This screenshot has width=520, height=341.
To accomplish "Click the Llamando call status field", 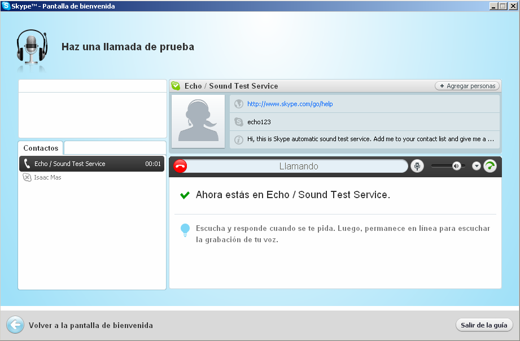I will (298, 166).
